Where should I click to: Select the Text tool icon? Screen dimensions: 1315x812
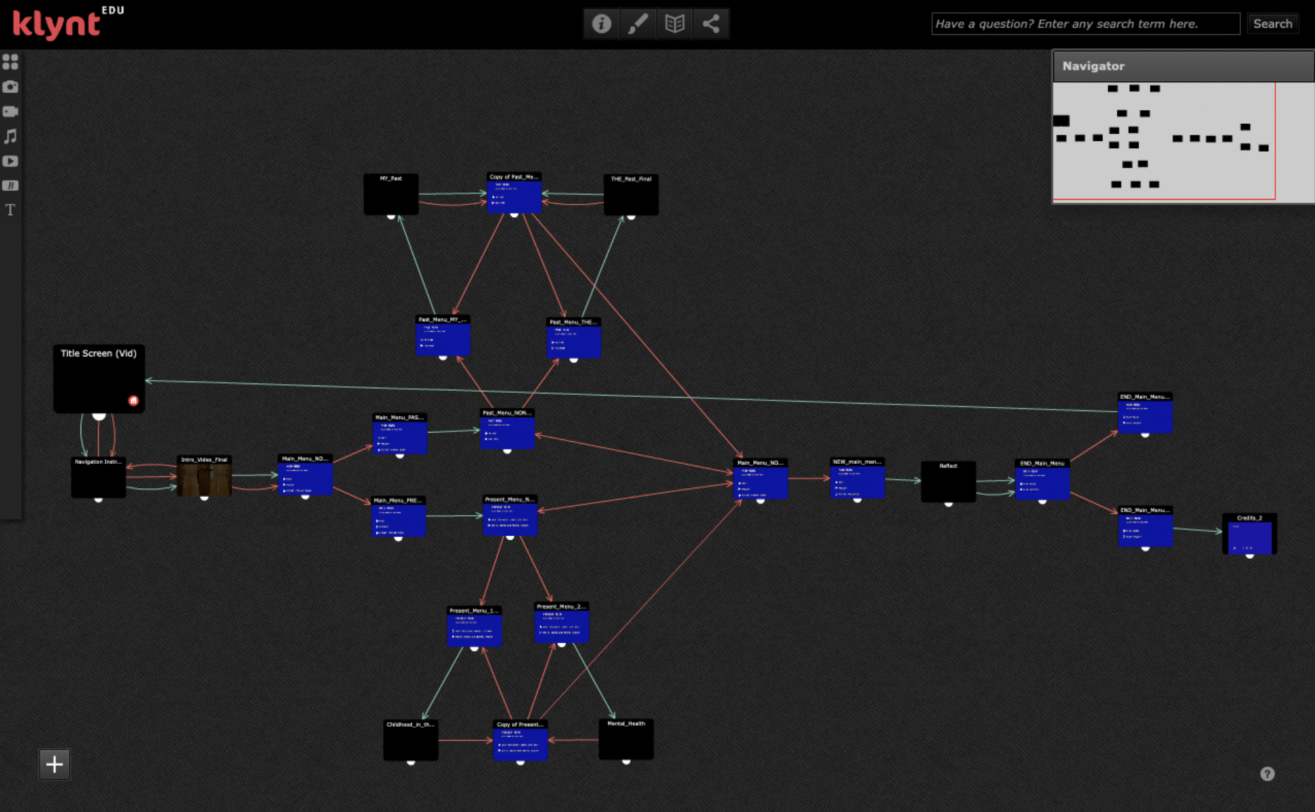11,210
